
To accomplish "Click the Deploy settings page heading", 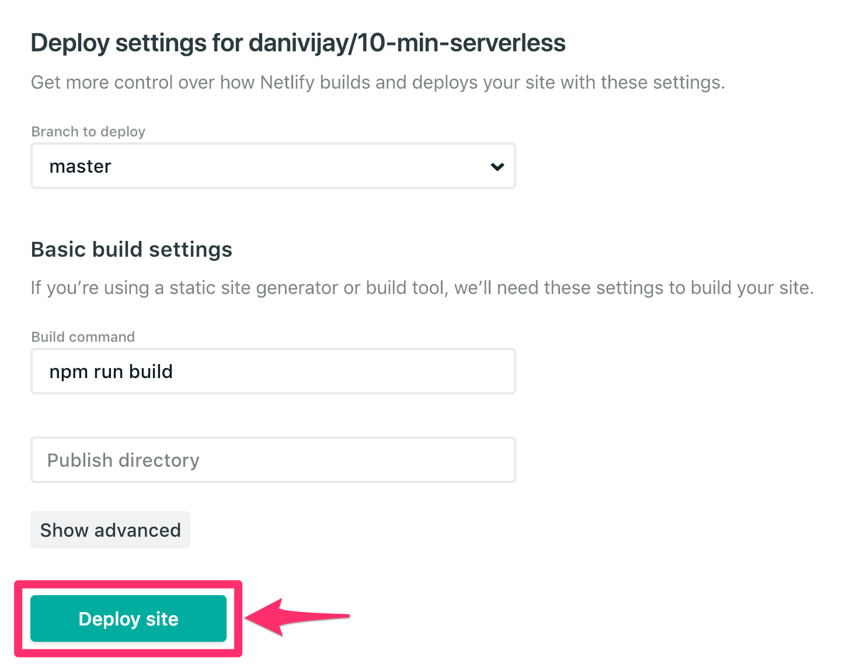I will (x=298, y=42).
